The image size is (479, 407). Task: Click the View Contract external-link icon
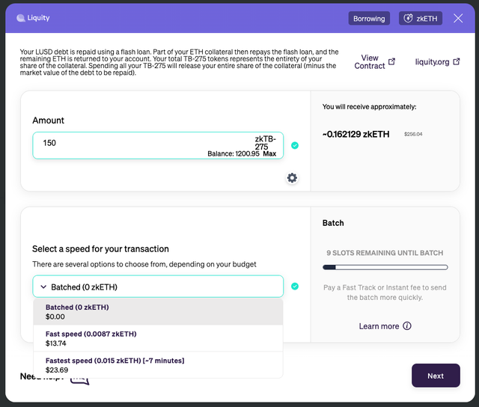[391, 61]
